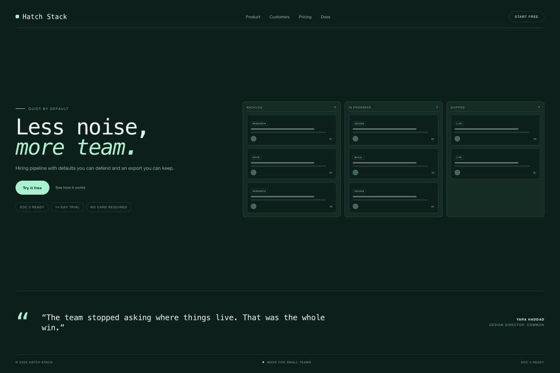
Task: Click the avatar on In Progress BUILD card
Action: point(355,173)
